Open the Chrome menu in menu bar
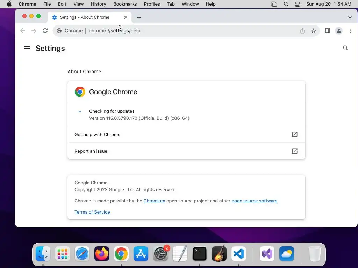The height and width of the screenshot is (268, 358). [x=27, y=4]
